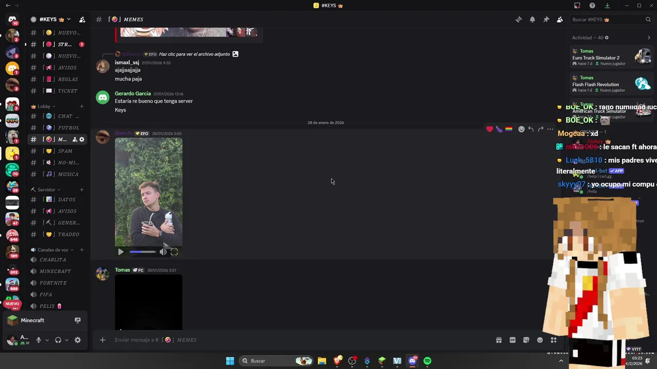657x369 pixels.
Task: Join the MINECRAFT voice channel
Action: (57, 271)
